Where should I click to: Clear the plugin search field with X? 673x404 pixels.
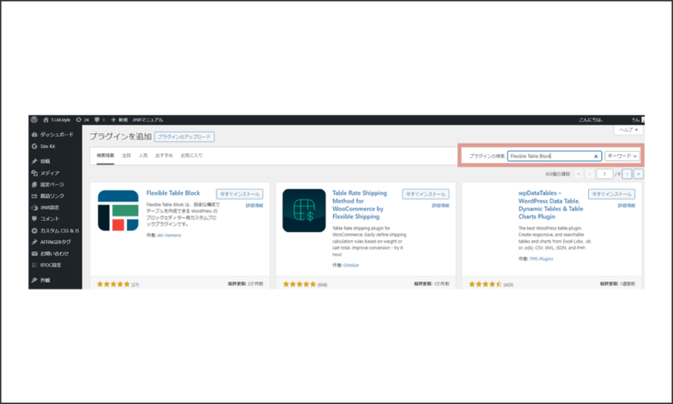[x=596, y=156]
